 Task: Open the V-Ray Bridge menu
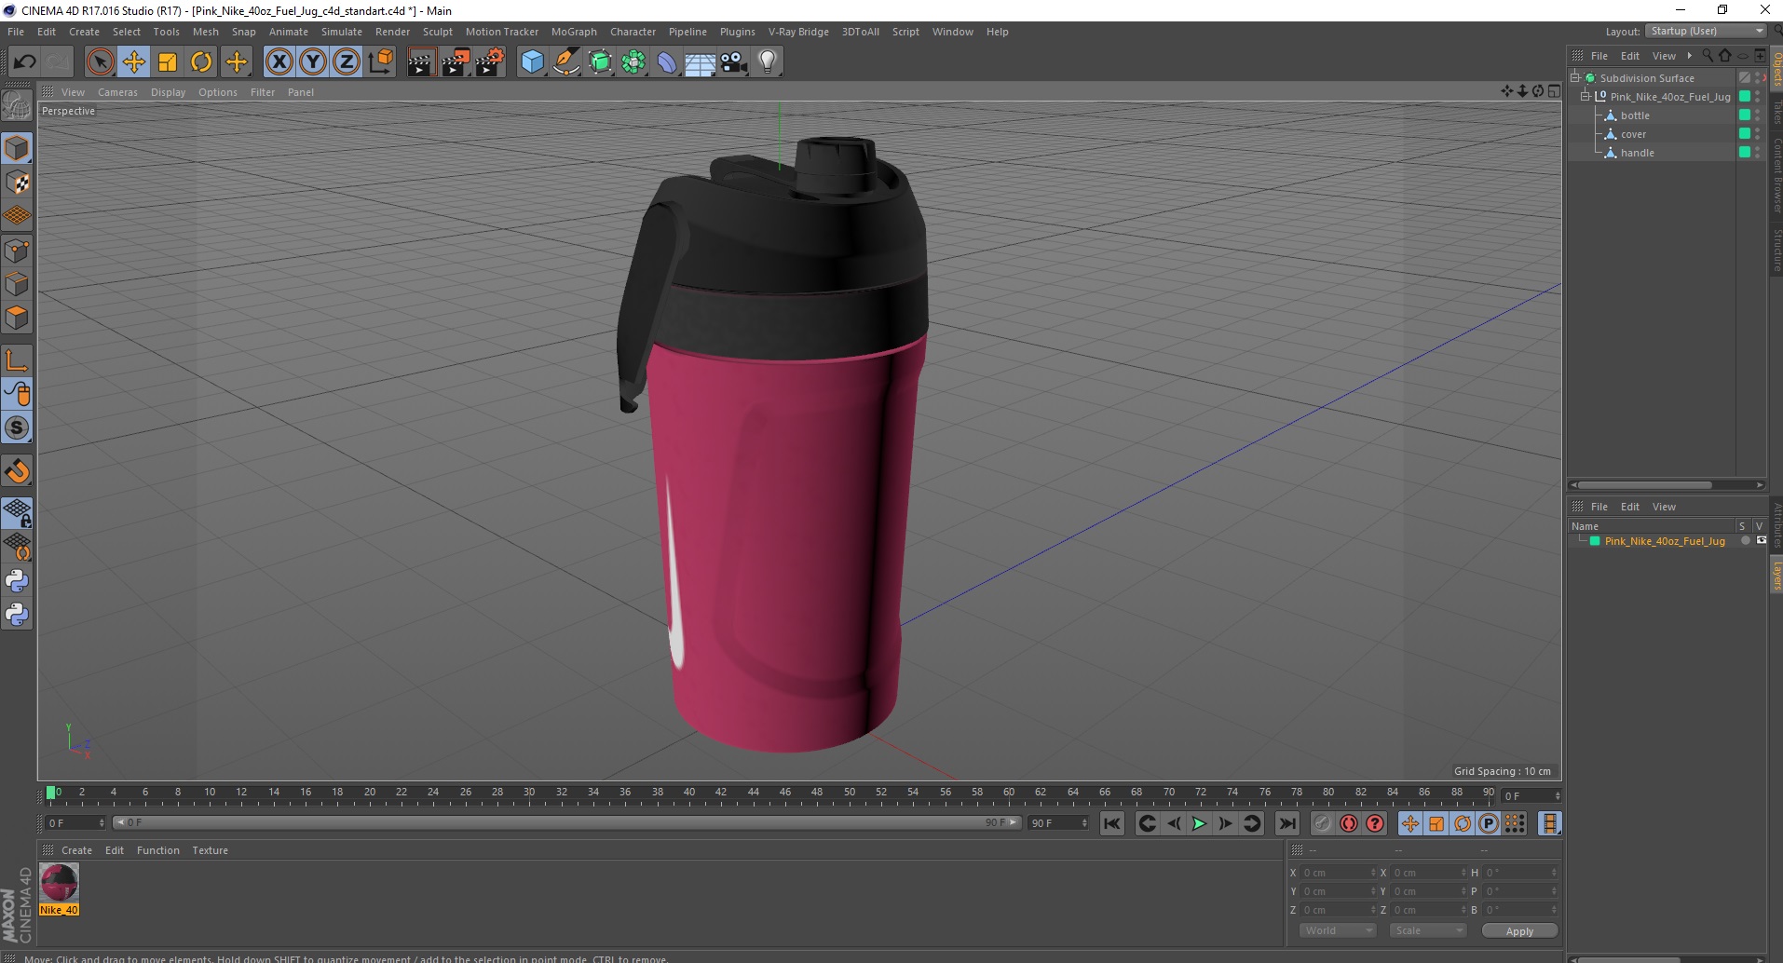[798, 32]
